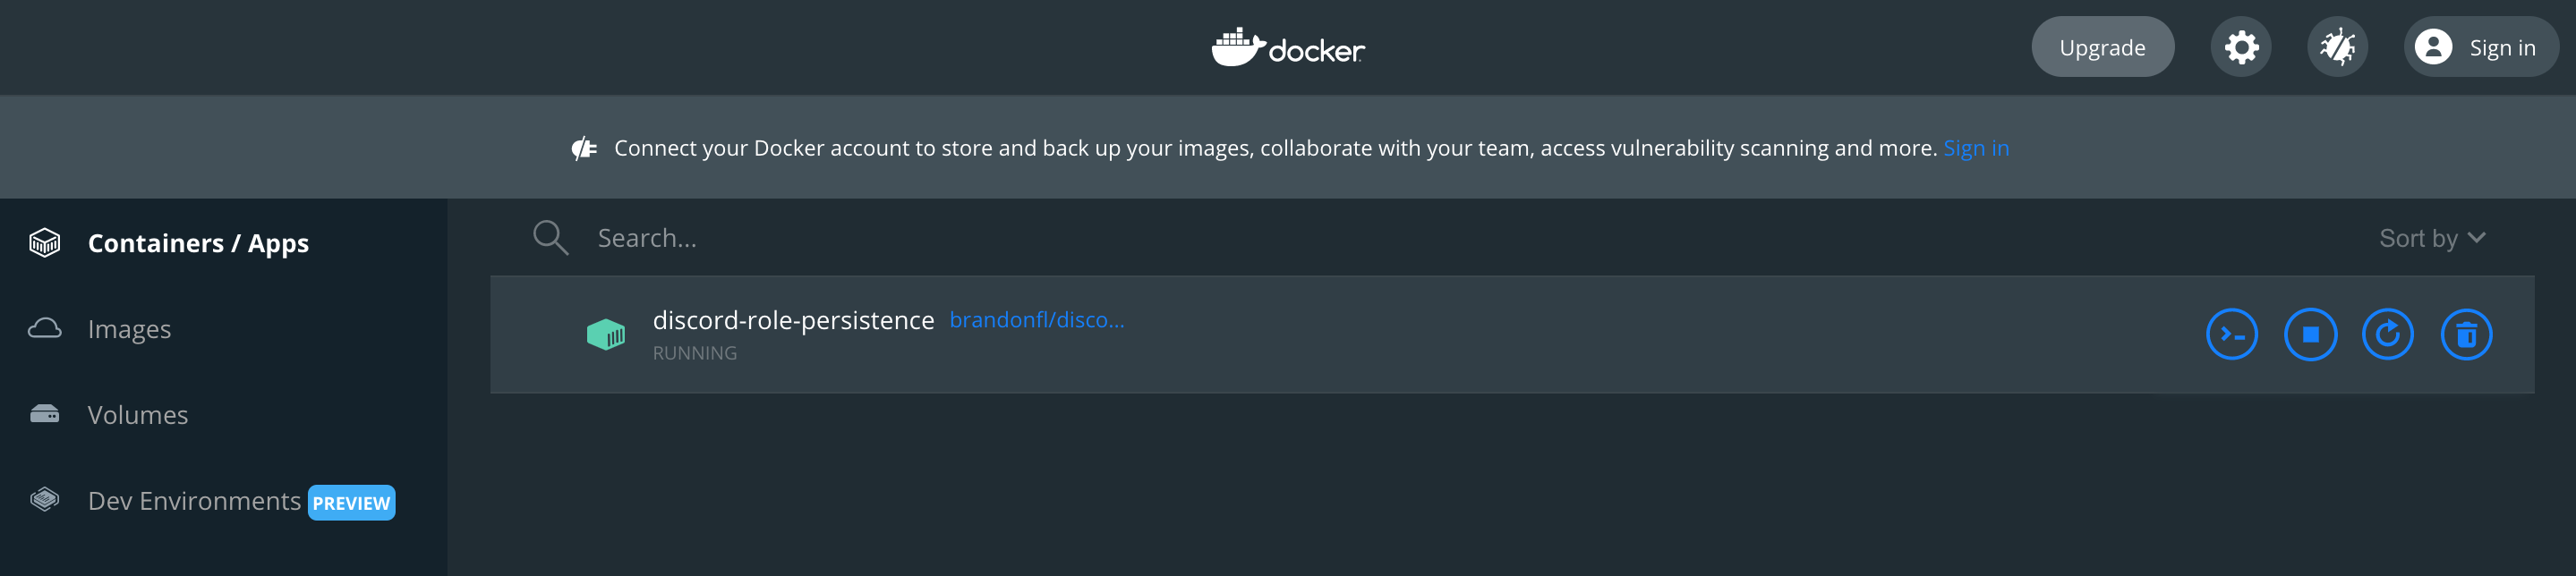Screen dimensions: 2576x576
Task: Click the search magnifier icon
Action: pyautogui.click(x=550, y=237)
